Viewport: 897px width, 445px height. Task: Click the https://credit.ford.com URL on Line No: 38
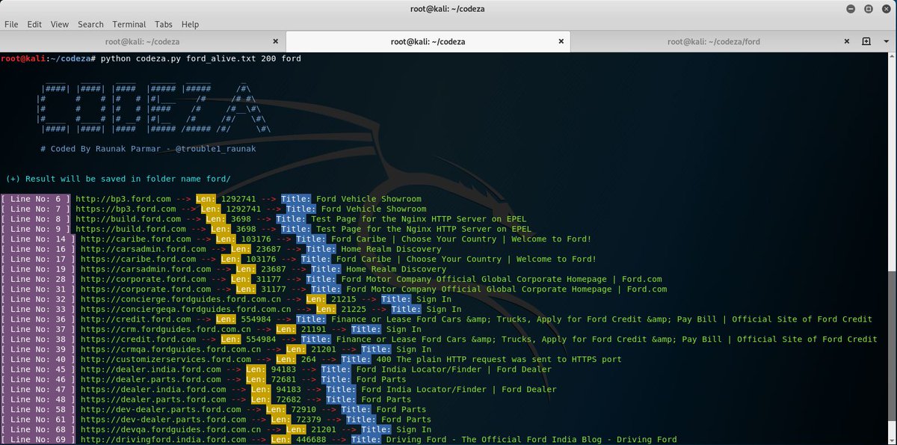[x=138, y=339]
